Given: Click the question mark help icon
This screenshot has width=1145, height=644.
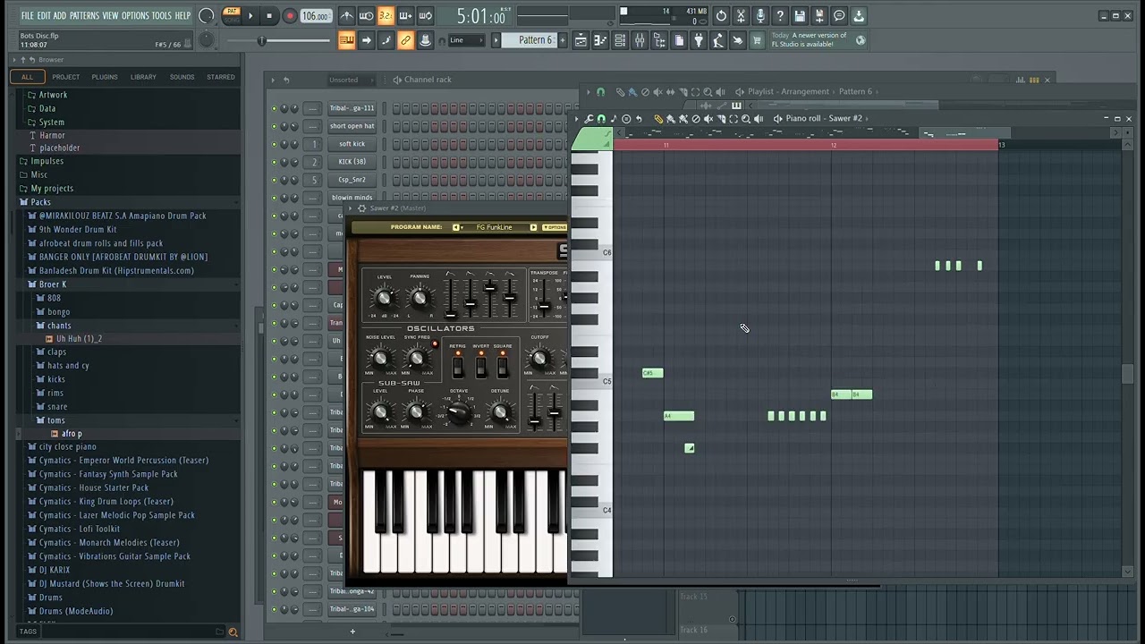Looking at the screenshot, I should 780,16.
